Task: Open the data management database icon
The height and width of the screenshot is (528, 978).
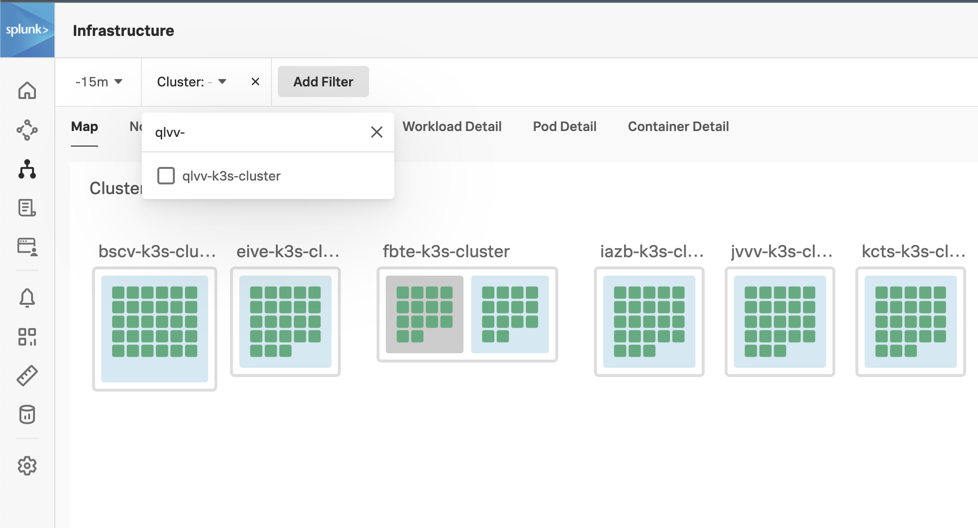Action: (28, 414)
